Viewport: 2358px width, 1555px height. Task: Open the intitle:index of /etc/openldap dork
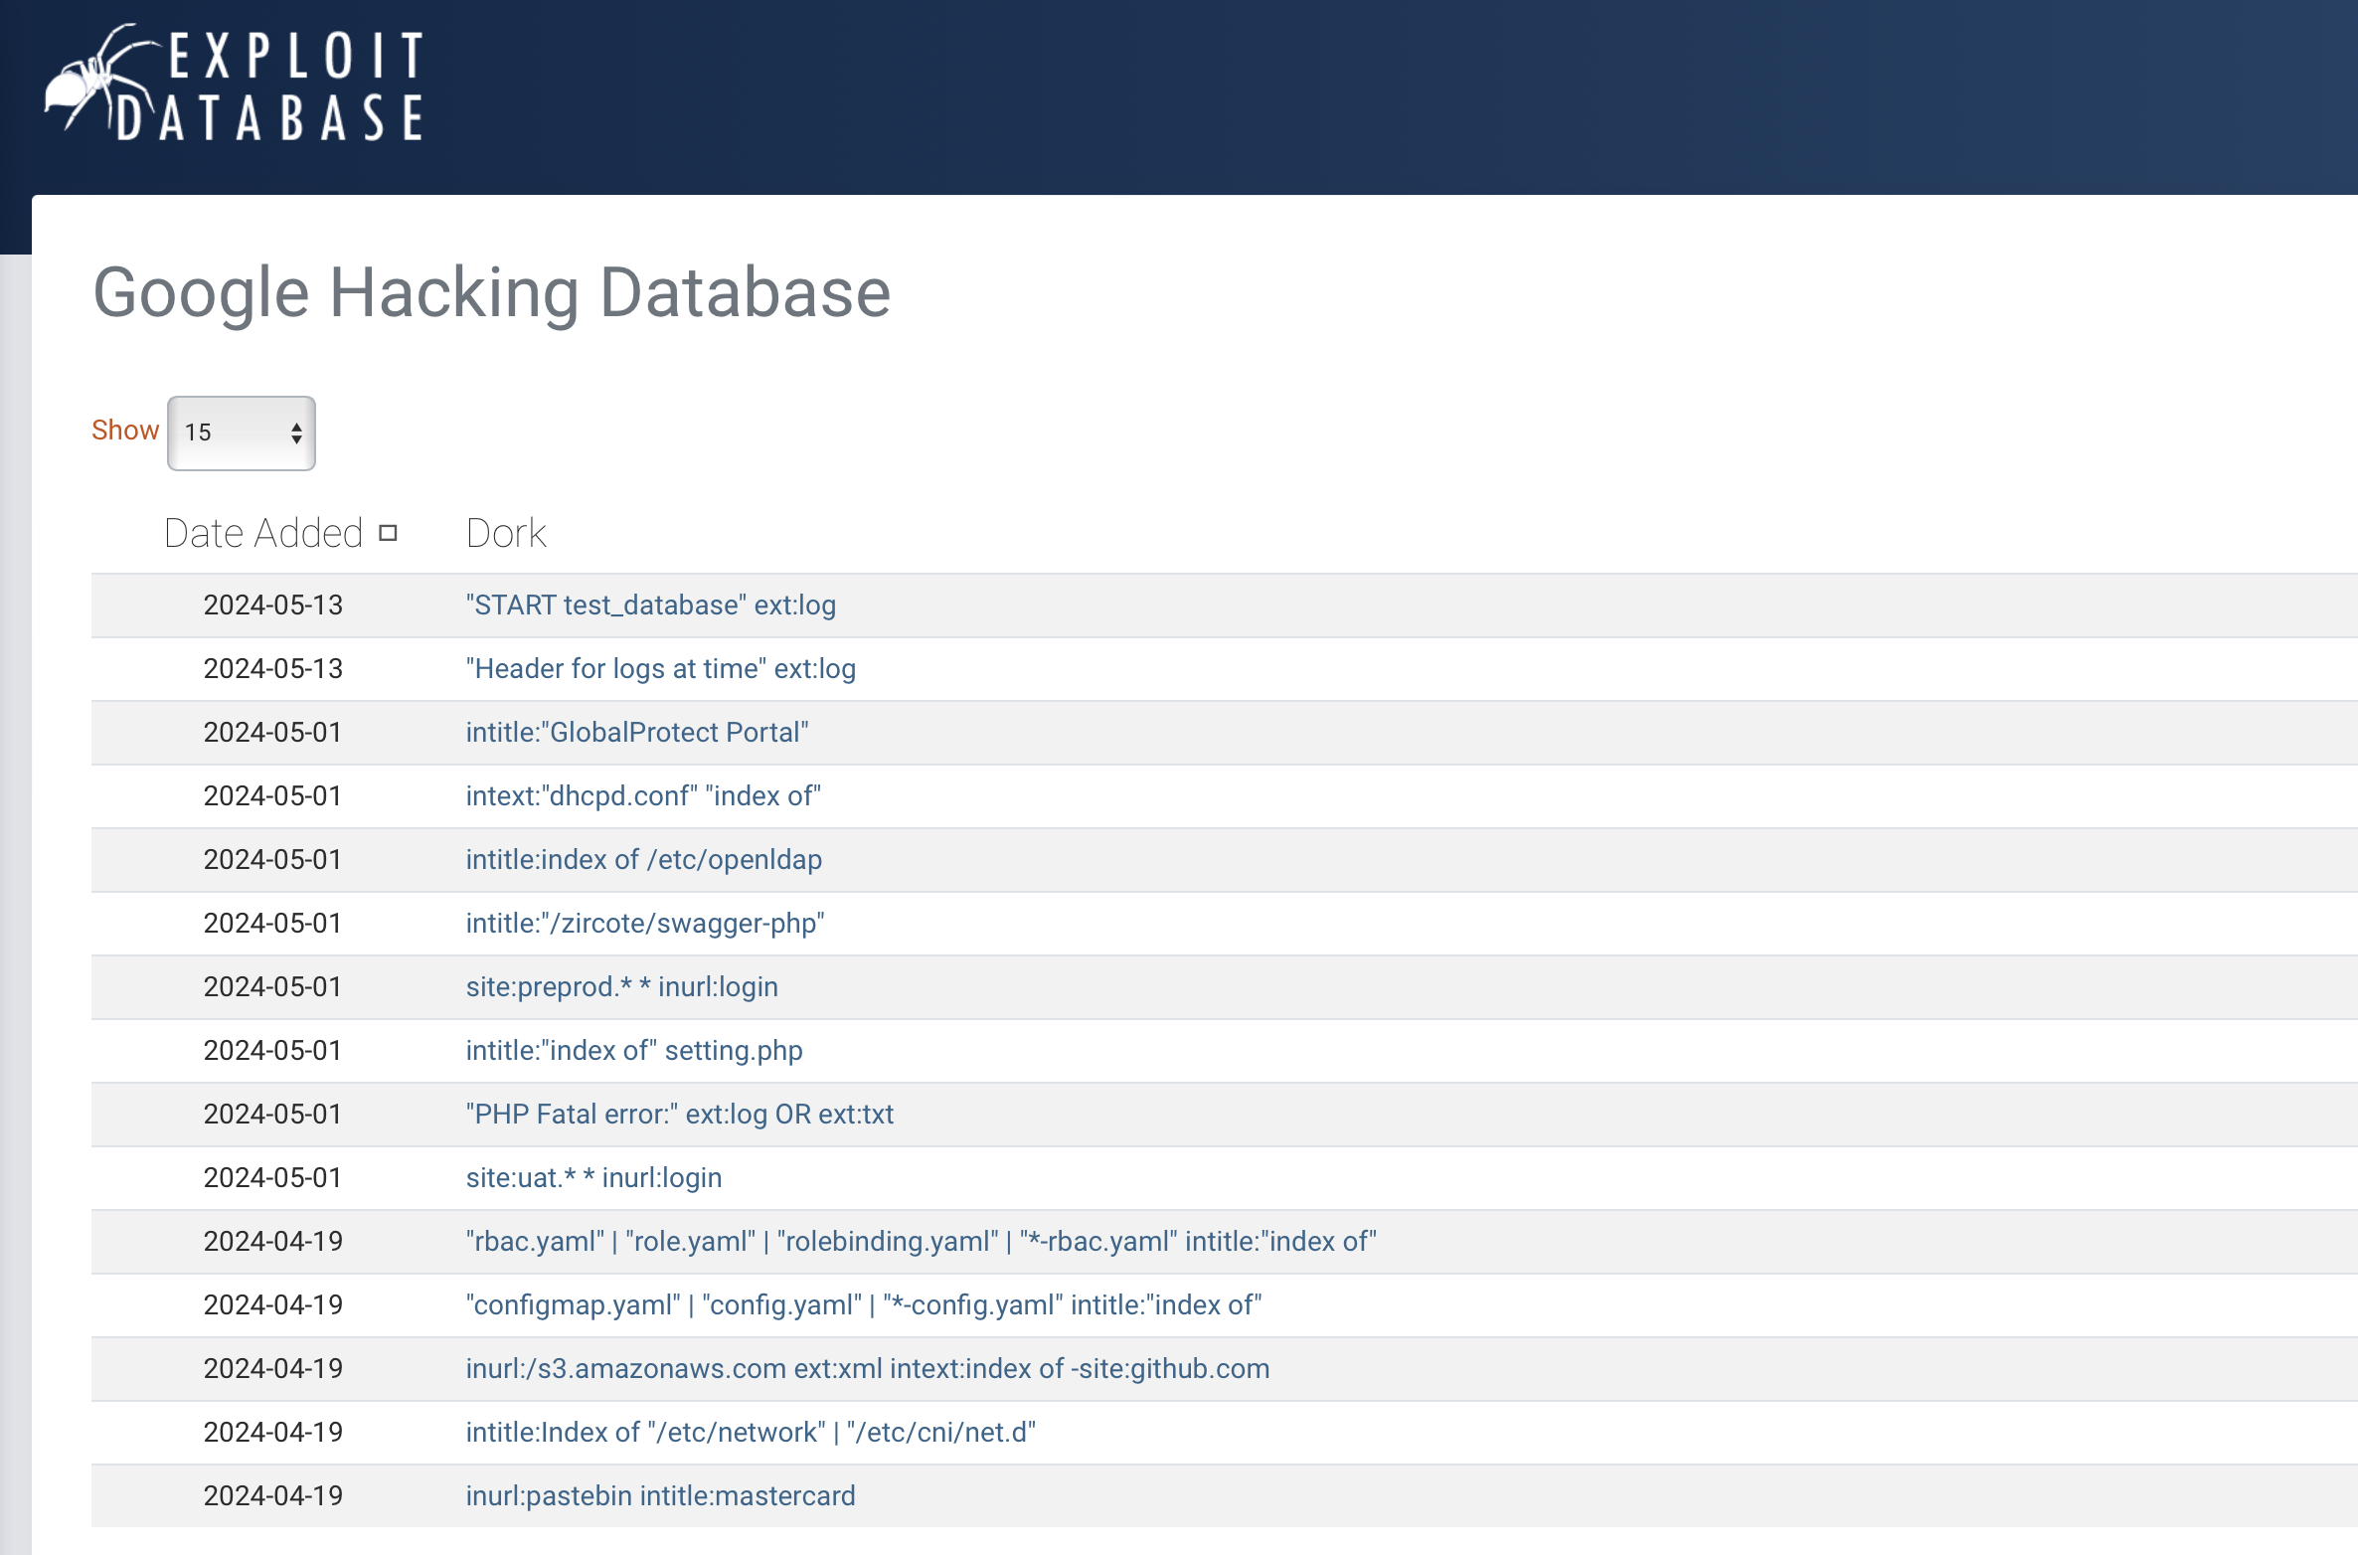coord(643,860)
